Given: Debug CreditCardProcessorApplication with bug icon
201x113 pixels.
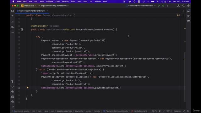Looking at the screenshot, I should pos(163,6).
